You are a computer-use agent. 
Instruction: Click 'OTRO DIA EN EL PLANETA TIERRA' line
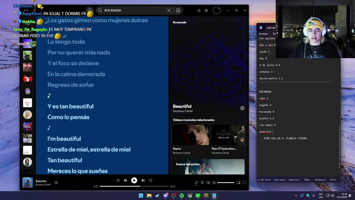(285, 138)
